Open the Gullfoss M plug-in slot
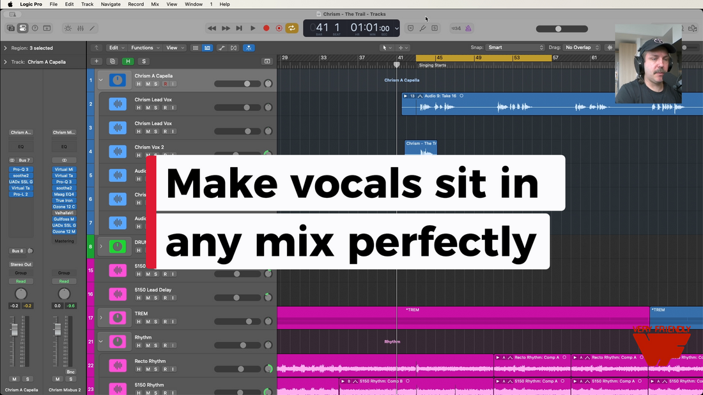Image resolution: width=703 pixels, height=395 pixels. (x=64, y=219)
